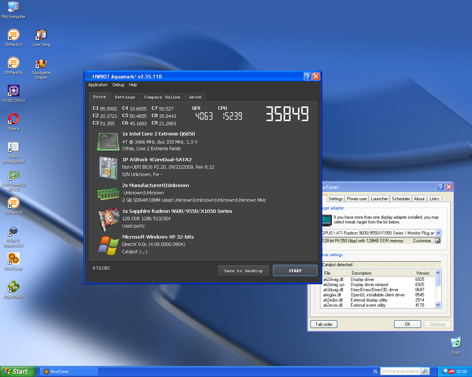The image size is (472, 377).
Task: Open the Debug menu
Action: tap(118, 85)
